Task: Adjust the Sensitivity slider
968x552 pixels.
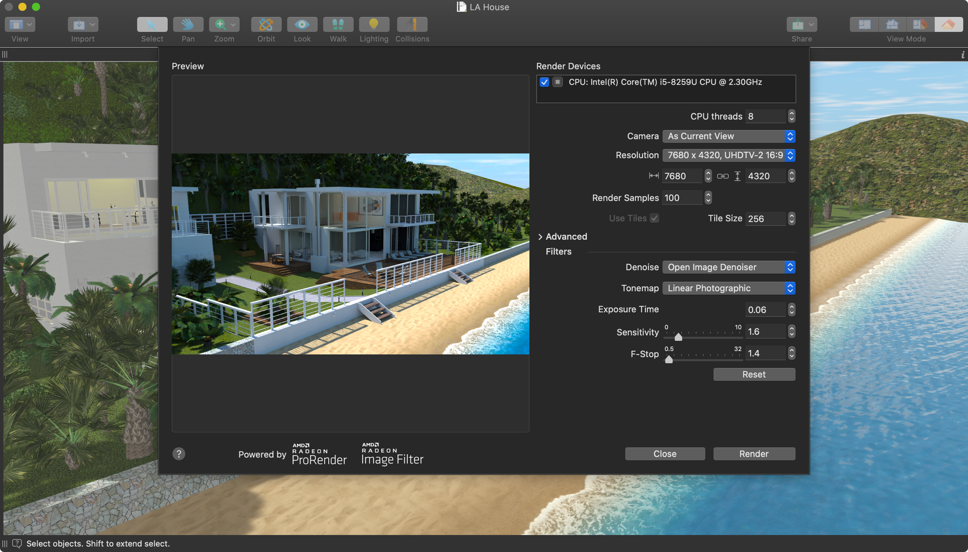Action: click(678, 336)
